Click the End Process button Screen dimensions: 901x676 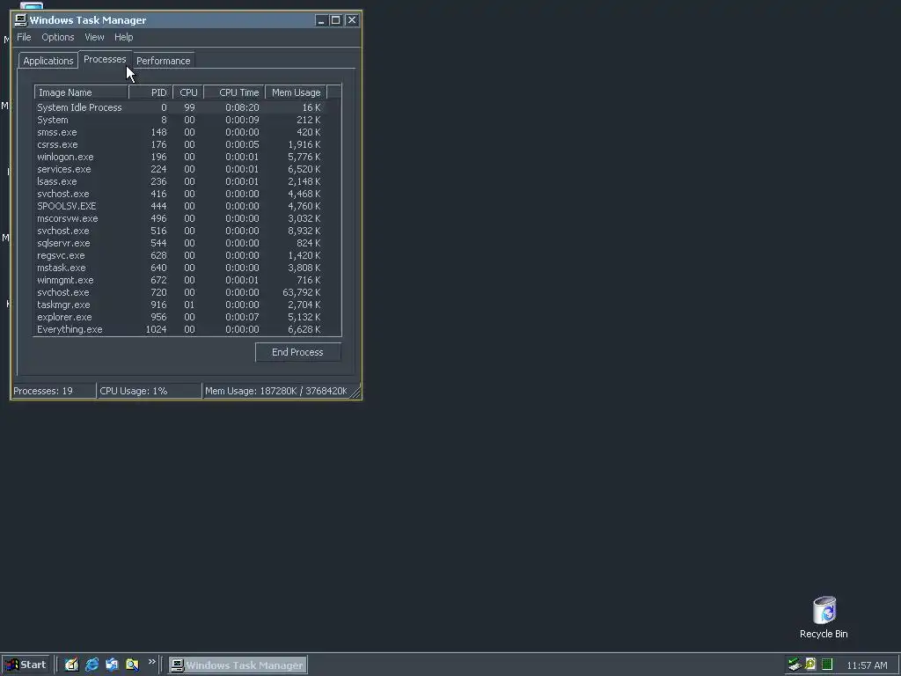point(297,352)
